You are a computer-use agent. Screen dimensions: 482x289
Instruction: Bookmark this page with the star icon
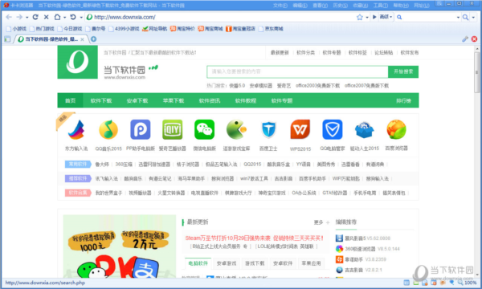click(360, 17)
